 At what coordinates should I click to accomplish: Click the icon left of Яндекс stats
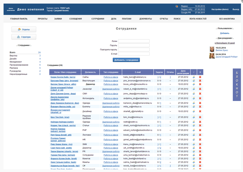tap(177, 6)
